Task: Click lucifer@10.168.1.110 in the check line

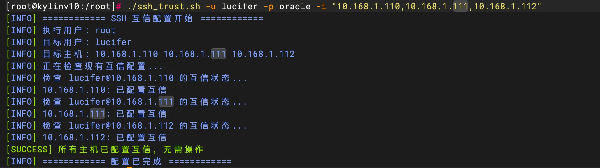Action: (x=121, y=78)
